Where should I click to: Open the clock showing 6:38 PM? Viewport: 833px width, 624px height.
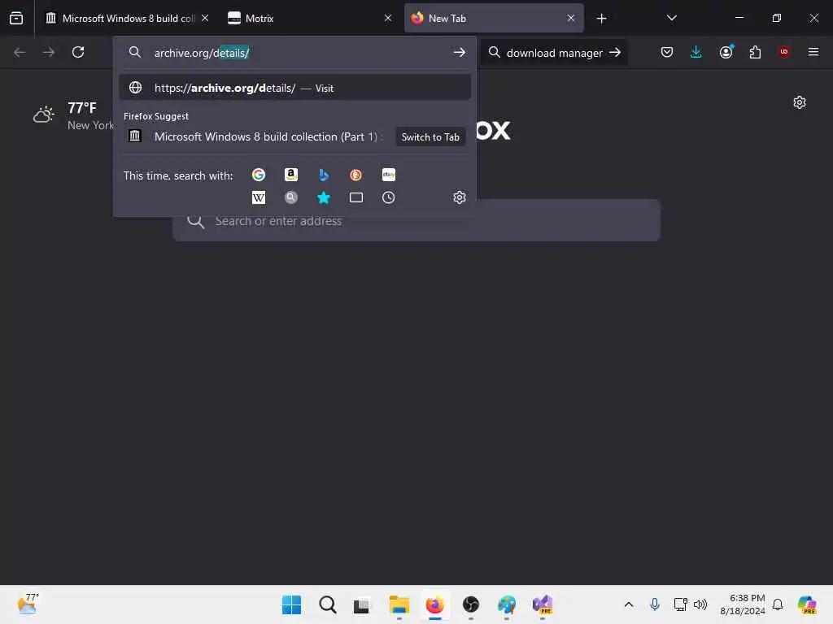point(742,604)
